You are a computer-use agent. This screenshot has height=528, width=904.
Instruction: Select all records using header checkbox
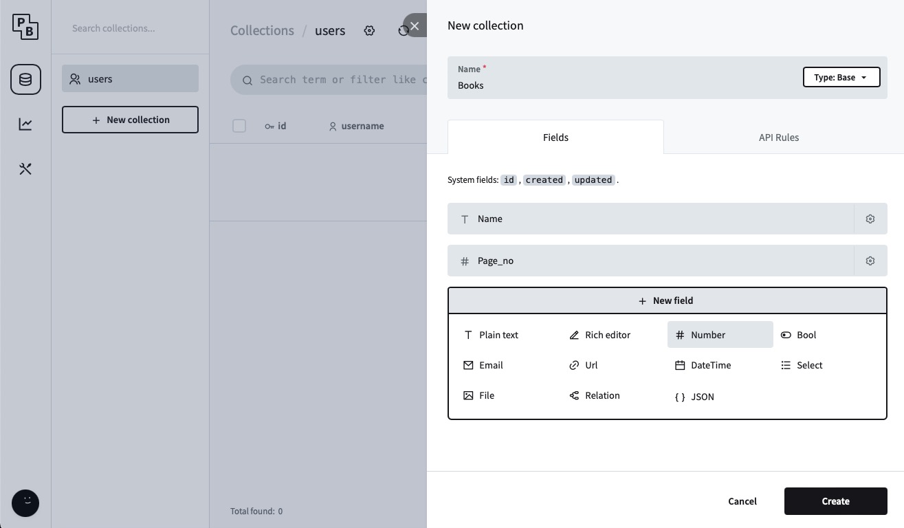(239, 126)
